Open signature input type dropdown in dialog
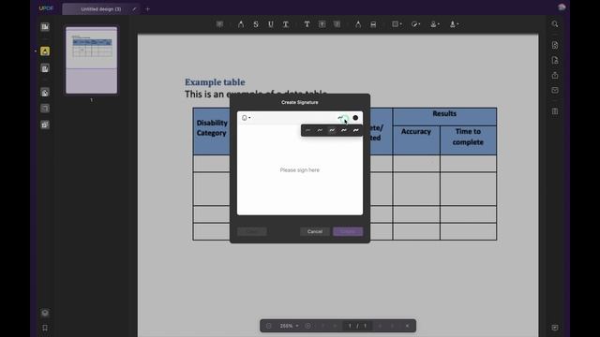The image size is (600, 337). 246,118
